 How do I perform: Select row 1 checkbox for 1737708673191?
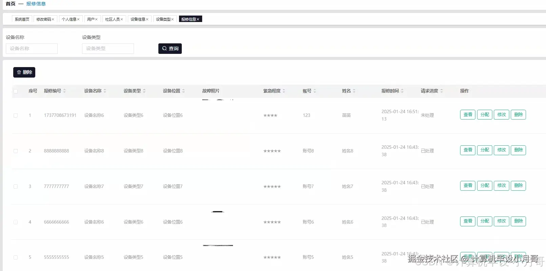(16, 116)
